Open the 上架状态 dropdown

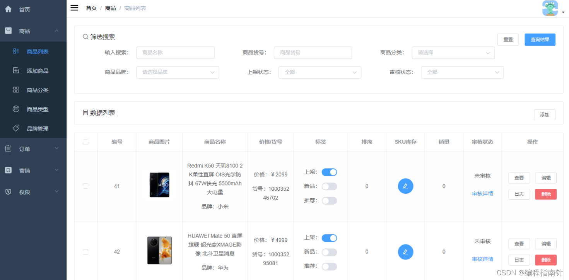click(320, 72)
